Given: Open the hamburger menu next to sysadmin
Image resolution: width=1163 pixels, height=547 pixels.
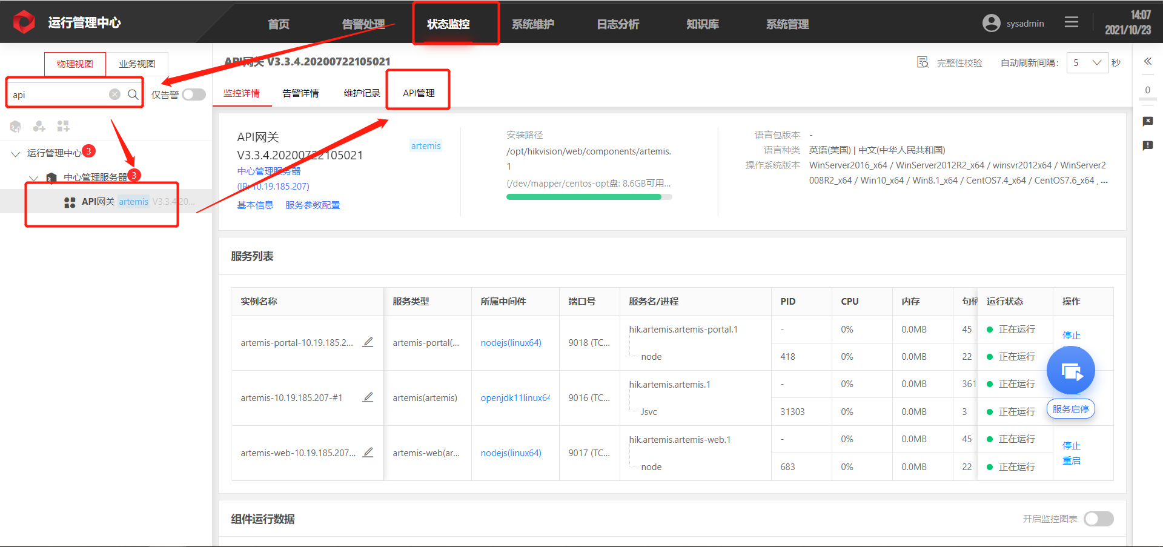Looking at the screenshot, I should [1072, 22].
